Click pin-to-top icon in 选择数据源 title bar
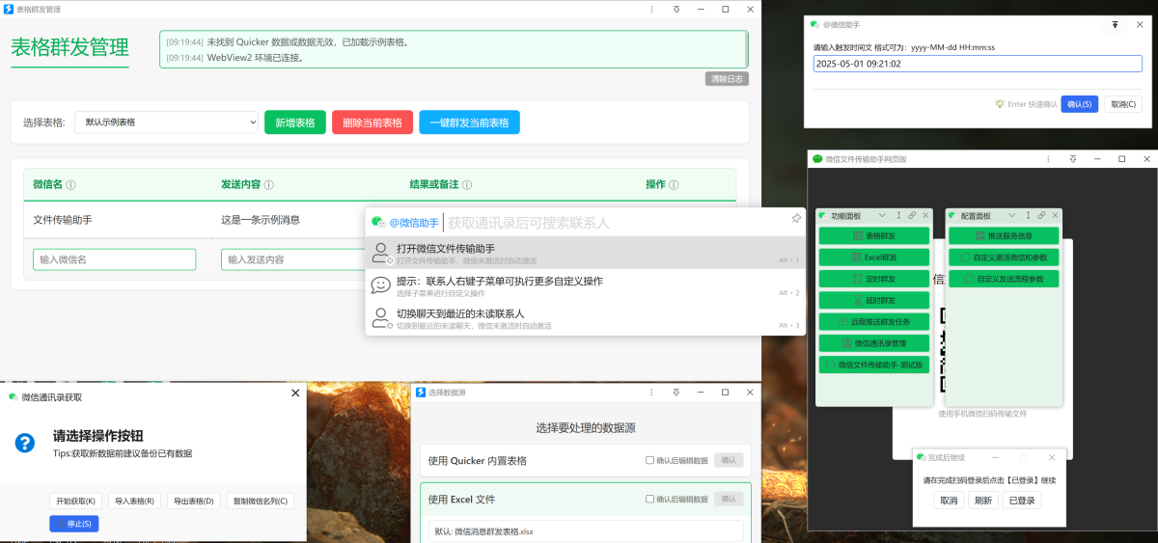This screenshot has width=1158, height=543. (676, 393)
